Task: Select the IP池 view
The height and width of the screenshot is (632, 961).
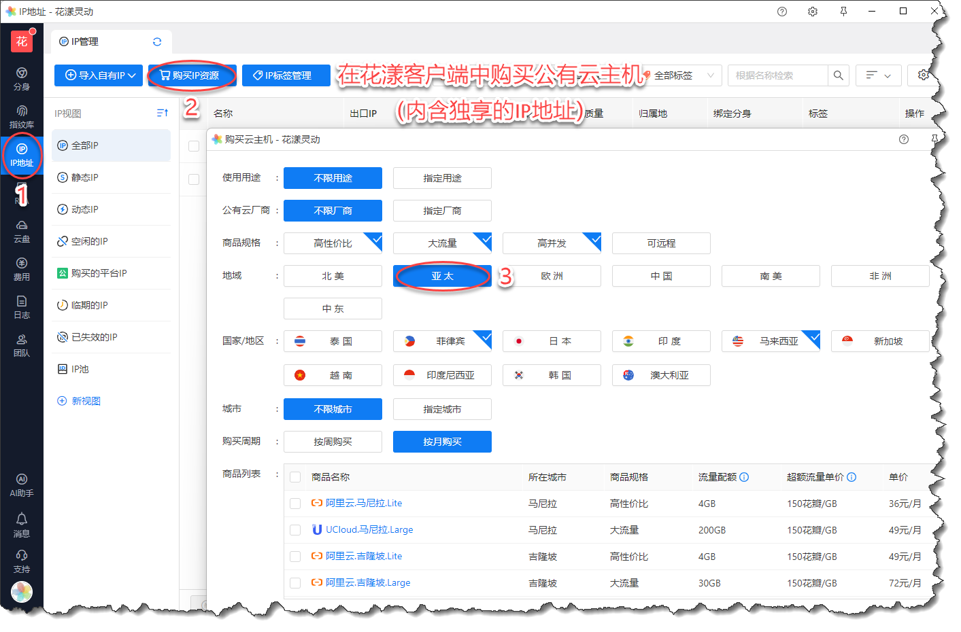Action: [x=111, y=369]
